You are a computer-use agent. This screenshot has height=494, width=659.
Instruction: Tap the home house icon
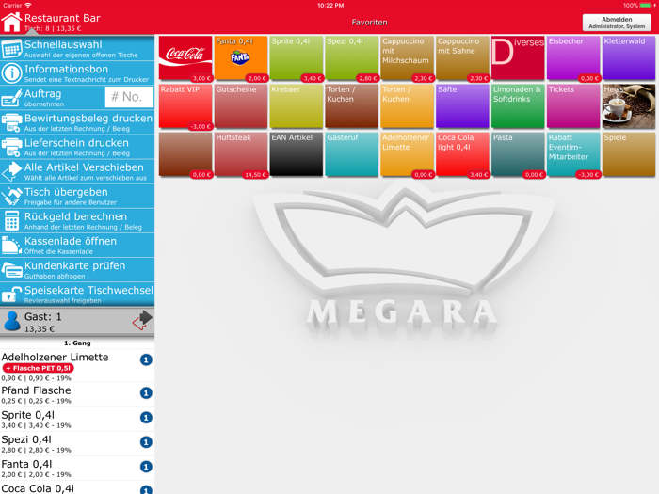click(11, 22)
